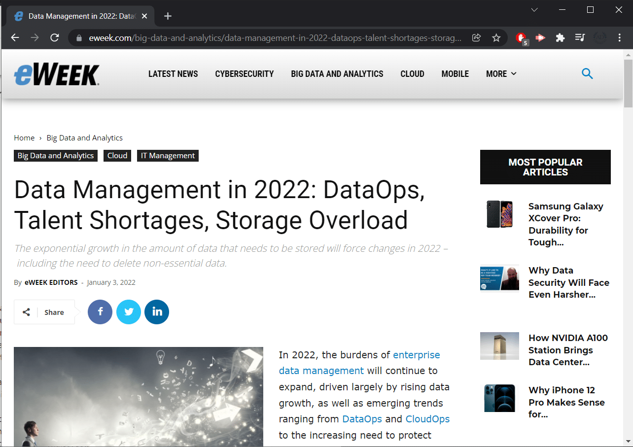Click the iPhone 12 Pro thumbnail
Screen dimensions: 633x447
499,398
